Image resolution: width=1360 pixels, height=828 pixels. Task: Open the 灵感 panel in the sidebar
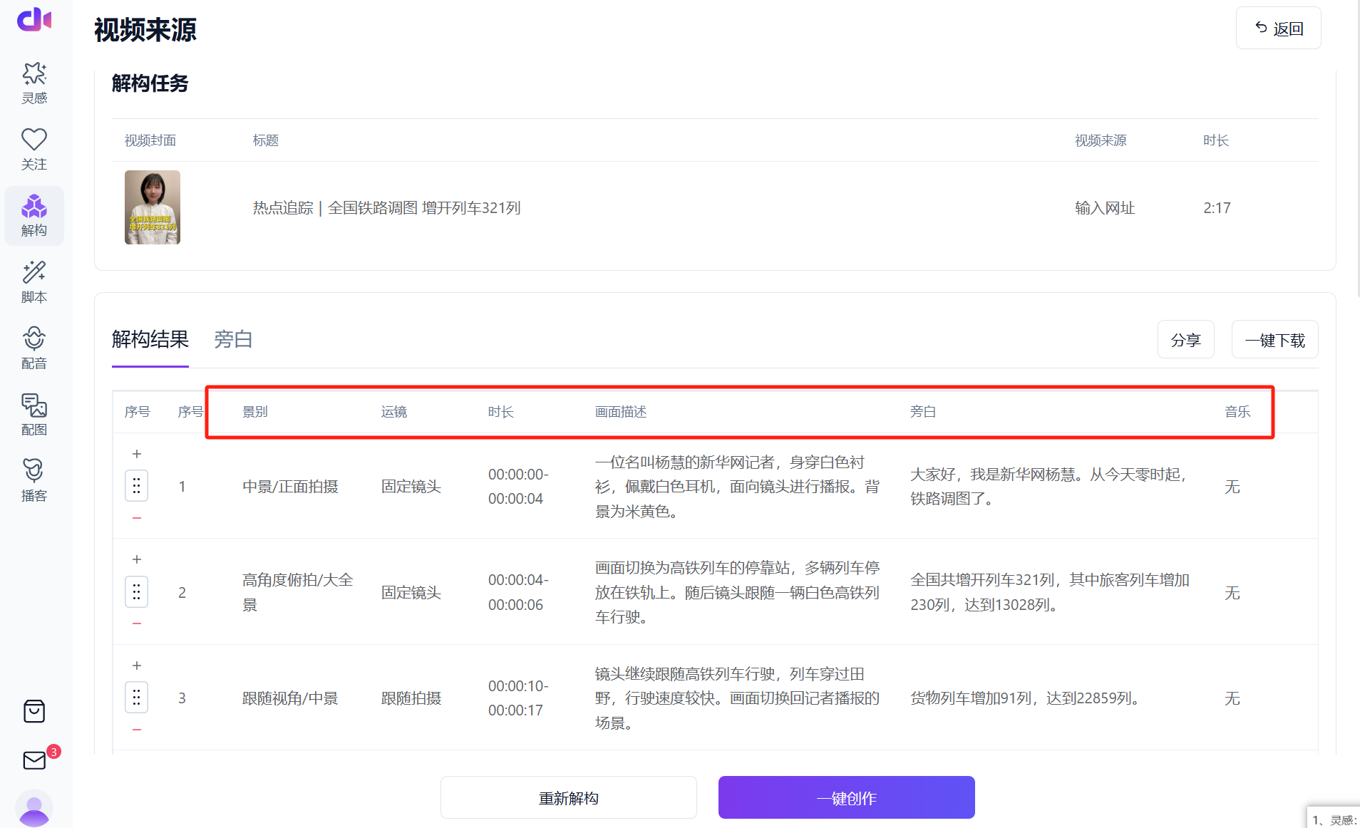pos(34,82)
